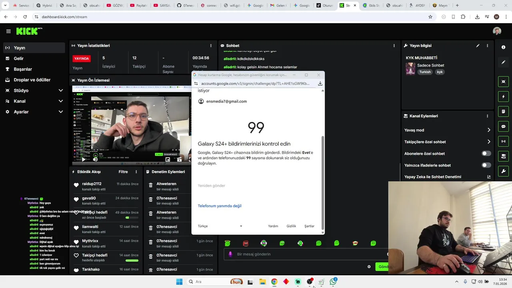Viewport: 512px width, 288px height.
Task: Click the pencil icon in the right rail
Action: (x=503, y=62)
